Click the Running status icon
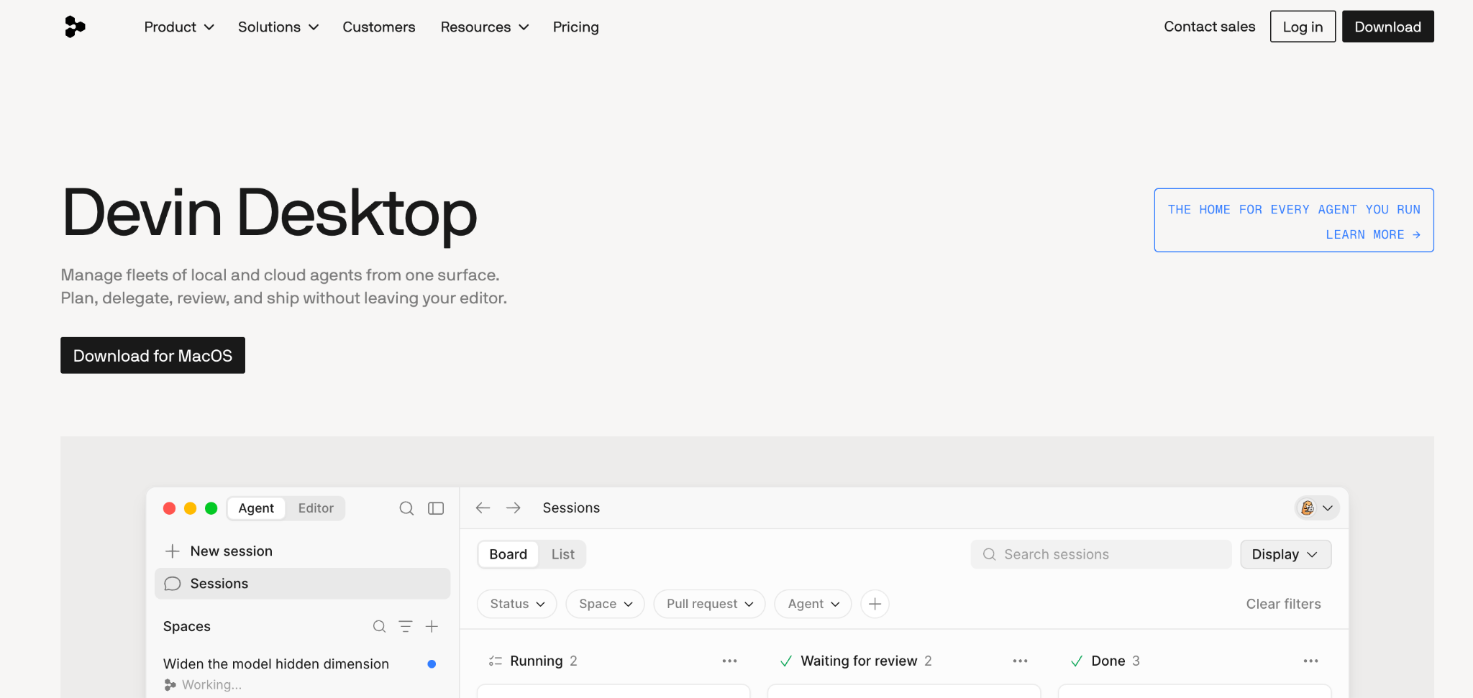This screenshot has height=698, width=1473. click(496, 661)
